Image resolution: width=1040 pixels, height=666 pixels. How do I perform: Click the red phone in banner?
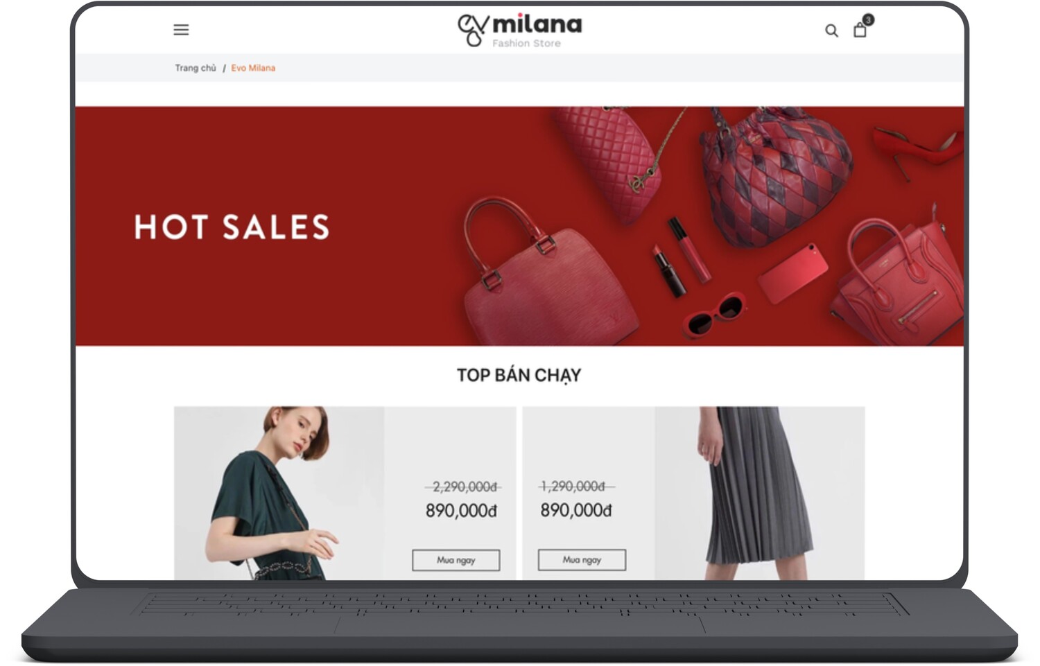[793, 272]
